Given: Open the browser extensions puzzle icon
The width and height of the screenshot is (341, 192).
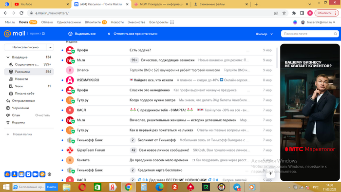Looking at the screenshot, I should [x=294, y=13].
